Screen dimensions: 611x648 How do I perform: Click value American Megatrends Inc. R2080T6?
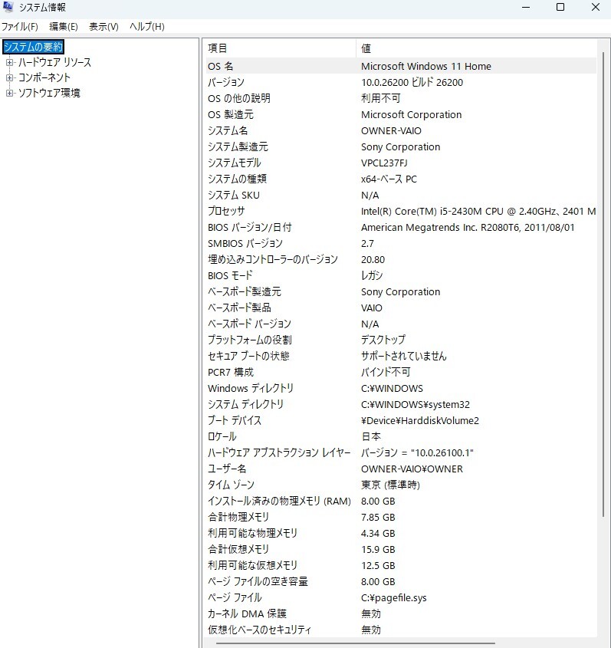[x=467, y=227]
